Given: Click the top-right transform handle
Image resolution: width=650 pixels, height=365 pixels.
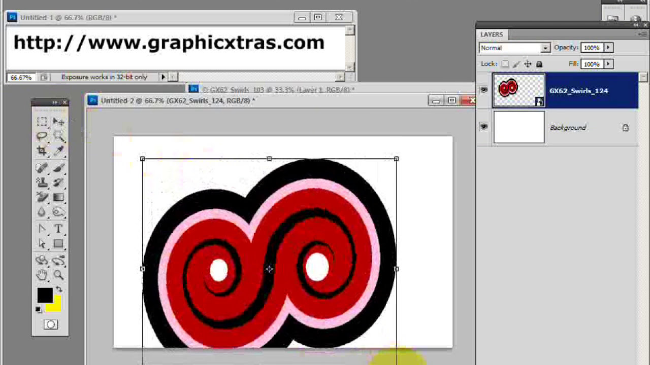Looking at the screenshot, I should tap(396, 159).
